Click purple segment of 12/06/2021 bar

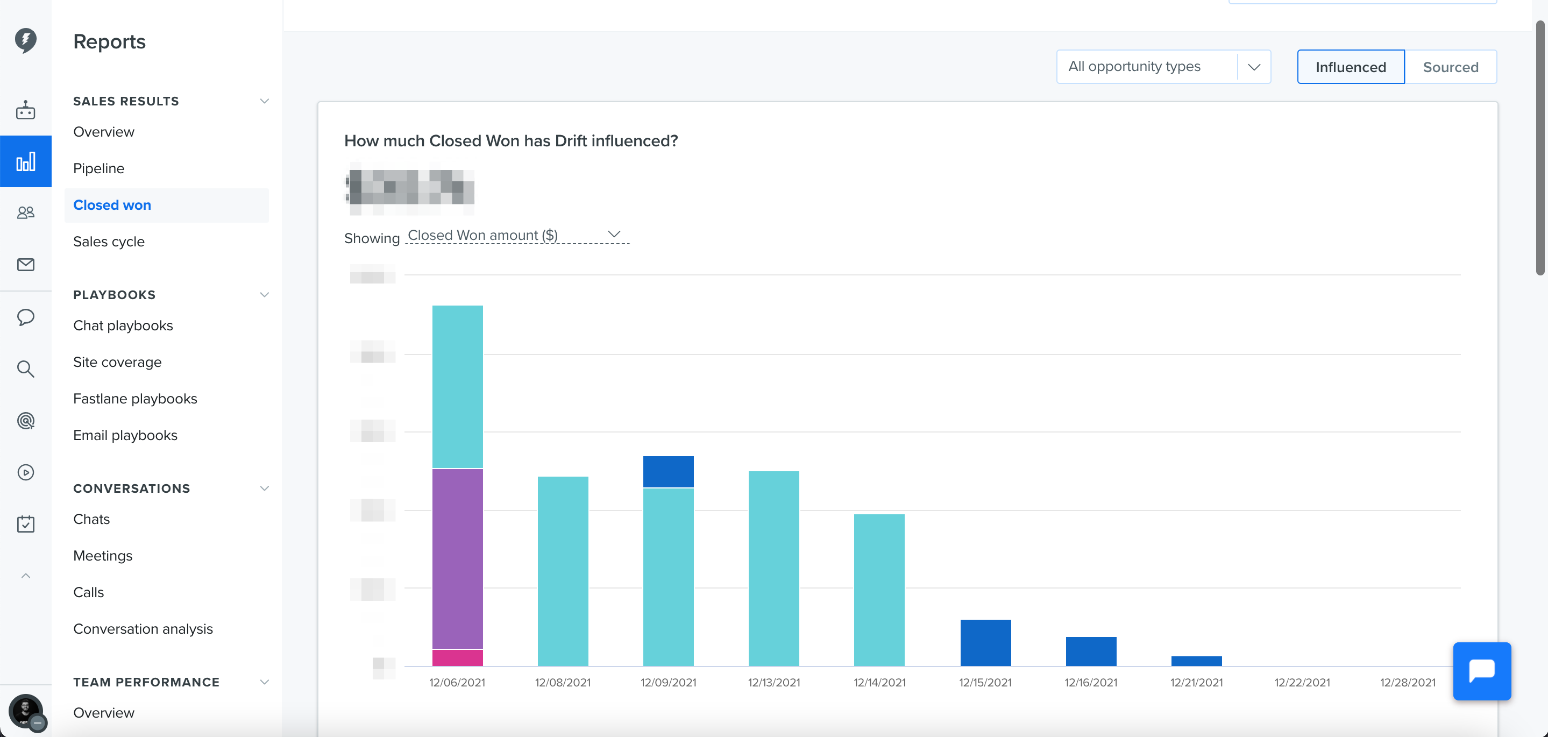pos(457,558)
